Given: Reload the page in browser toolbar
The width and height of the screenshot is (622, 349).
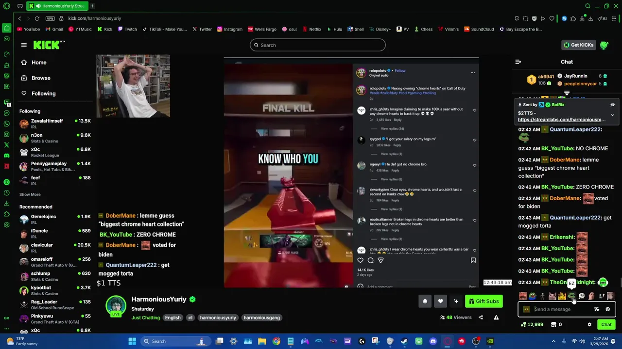Looking at the screenshot, I should pos(37,18).
